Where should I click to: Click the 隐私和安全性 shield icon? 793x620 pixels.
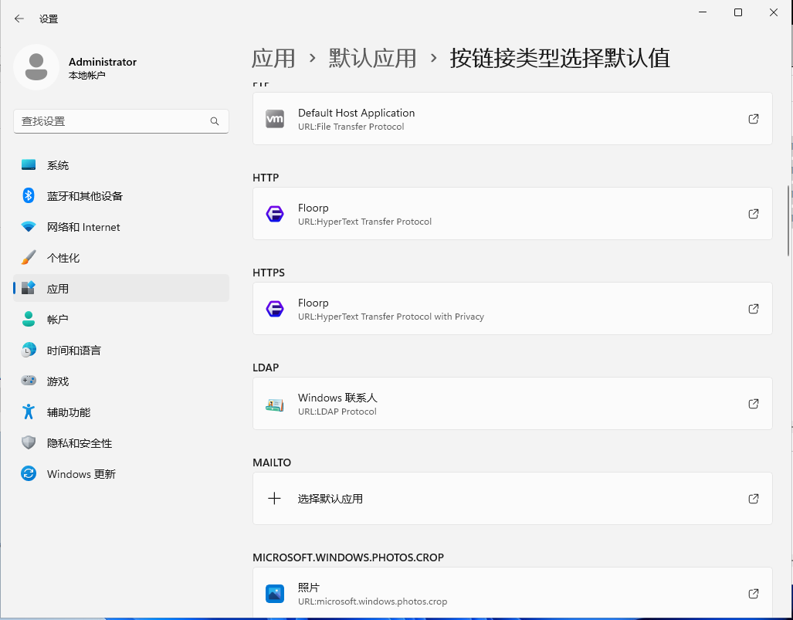[x=28, y=442]
